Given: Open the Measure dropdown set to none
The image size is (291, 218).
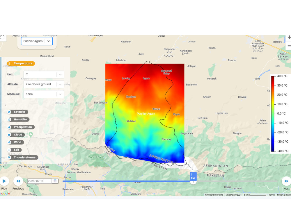Looking at the screenshot, I should (44, 94).
